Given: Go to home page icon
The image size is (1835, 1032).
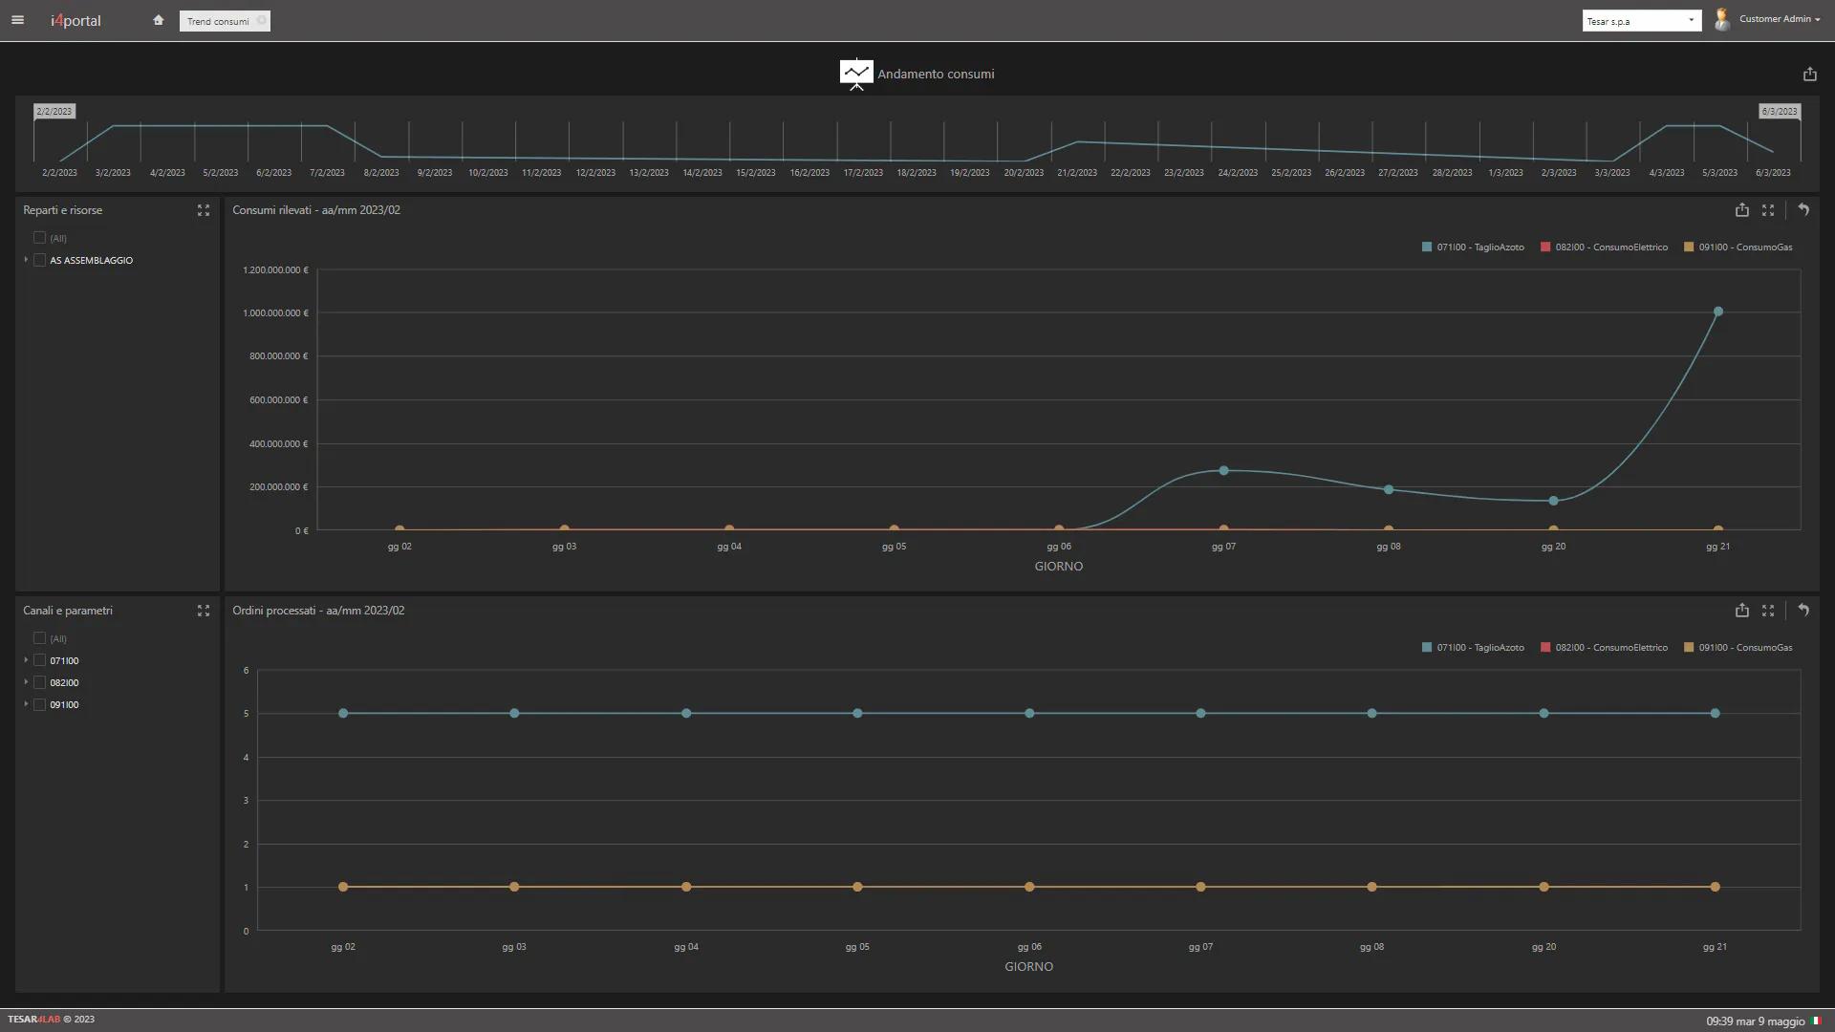Looking at the screenshot, I should click(158, 20).
